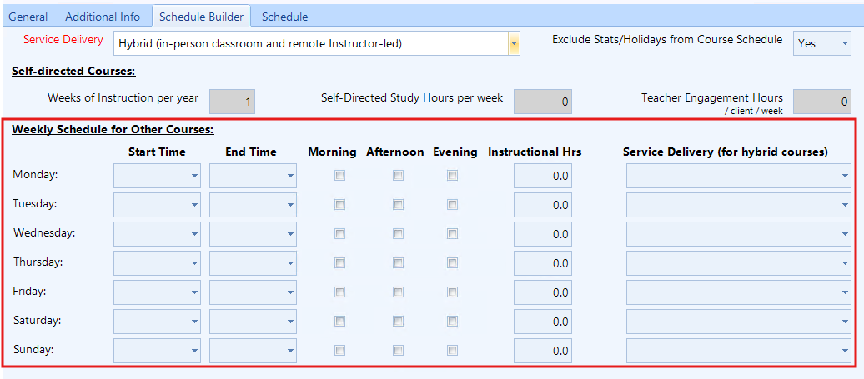Screen dimensions: 864x379
Task: Click Saturday Instructional Hrs field
Action: 543,322
